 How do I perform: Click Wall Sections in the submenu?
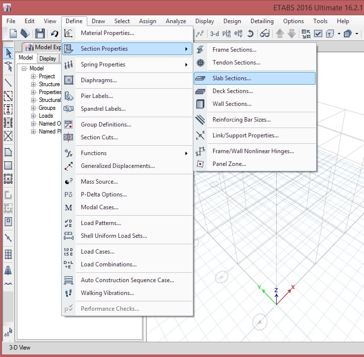(232, 104)
